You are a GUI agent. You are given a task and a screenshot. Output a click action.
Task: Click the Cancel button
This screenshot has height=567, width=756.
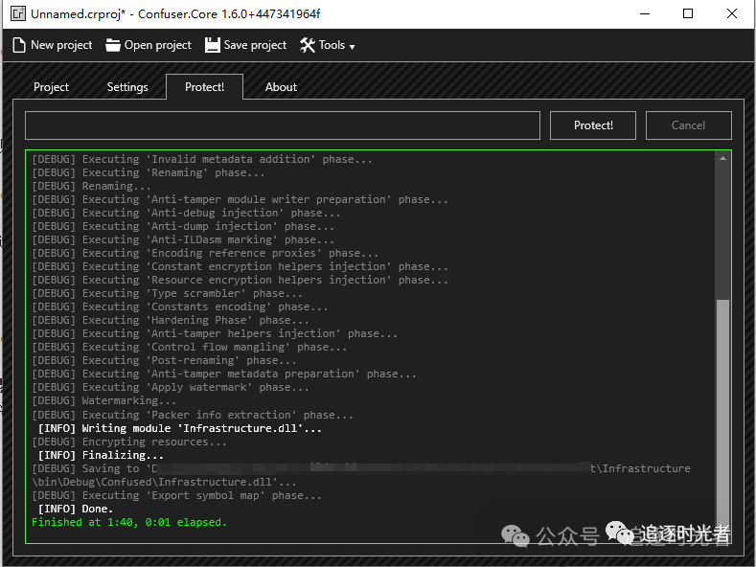pos(688,125)
